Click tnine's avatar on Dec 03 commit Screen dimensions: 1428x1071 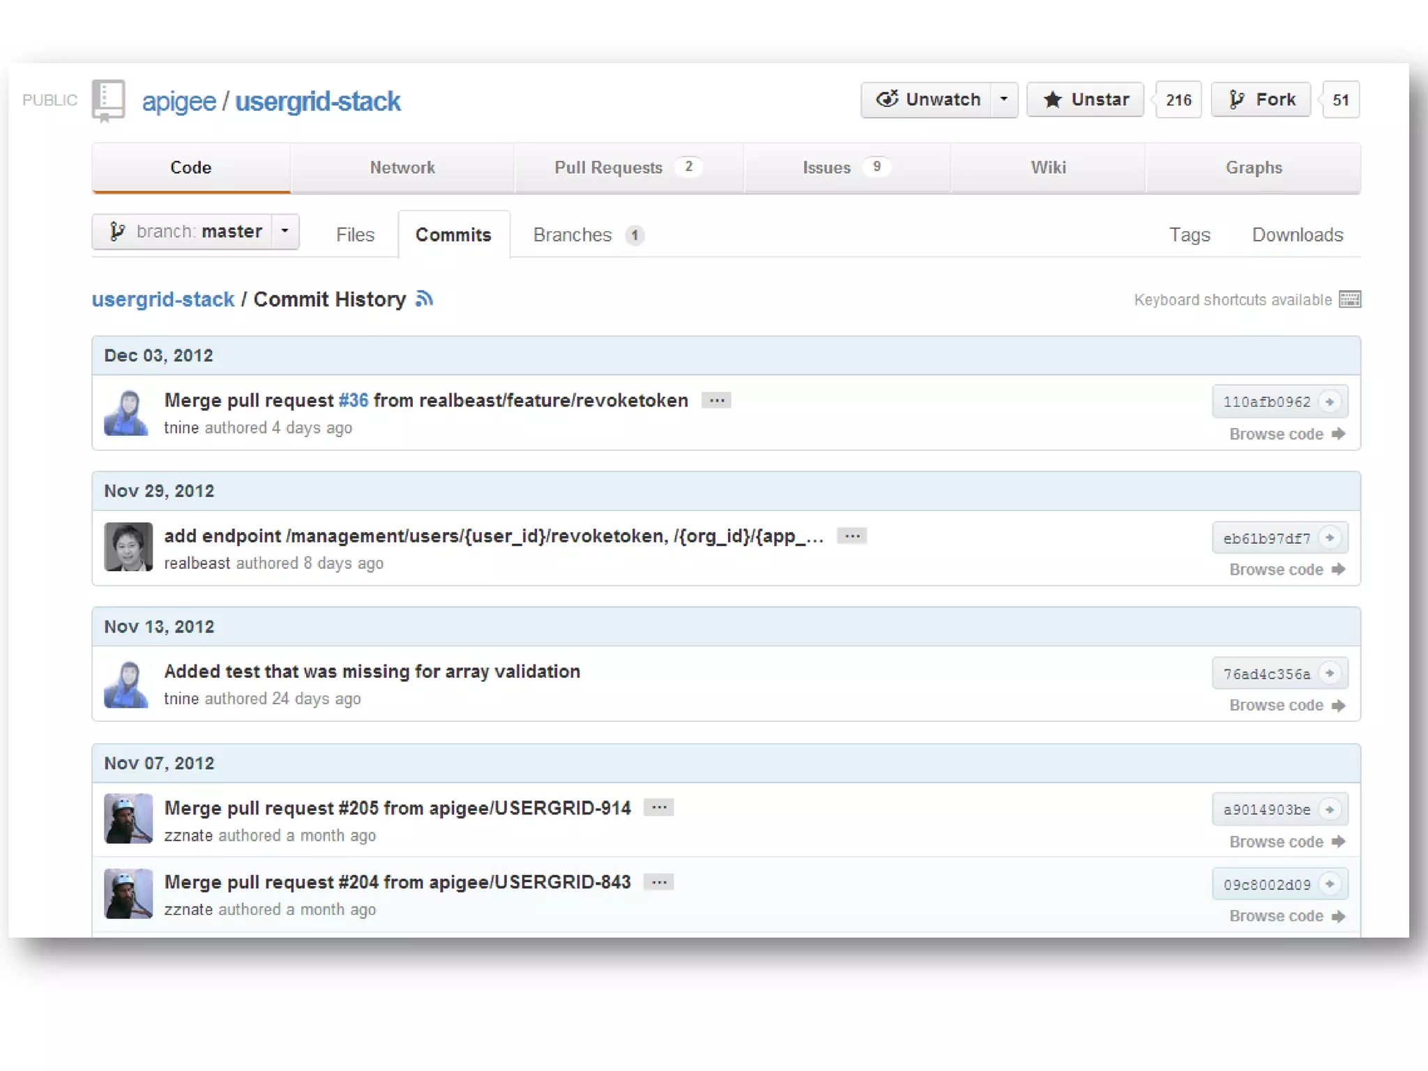click(127, 413)
